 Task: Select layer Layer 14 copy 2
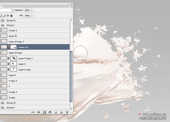pos(16,42)
